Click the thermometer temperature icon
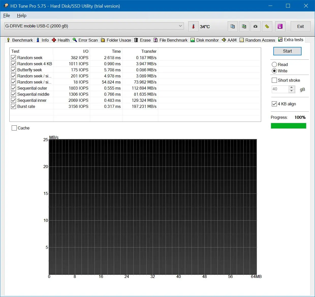Image resolution: width=315 pixels, height=297 pixels. 193,26
